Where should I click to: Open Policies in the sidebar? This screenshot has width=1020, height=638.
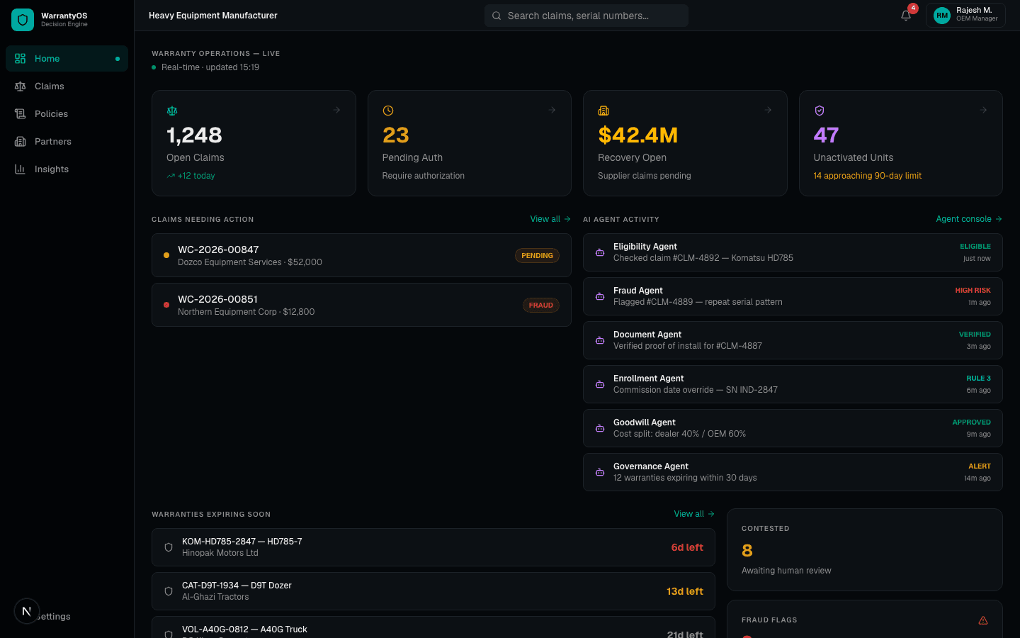pyautogui.click(x=67, y=114)
